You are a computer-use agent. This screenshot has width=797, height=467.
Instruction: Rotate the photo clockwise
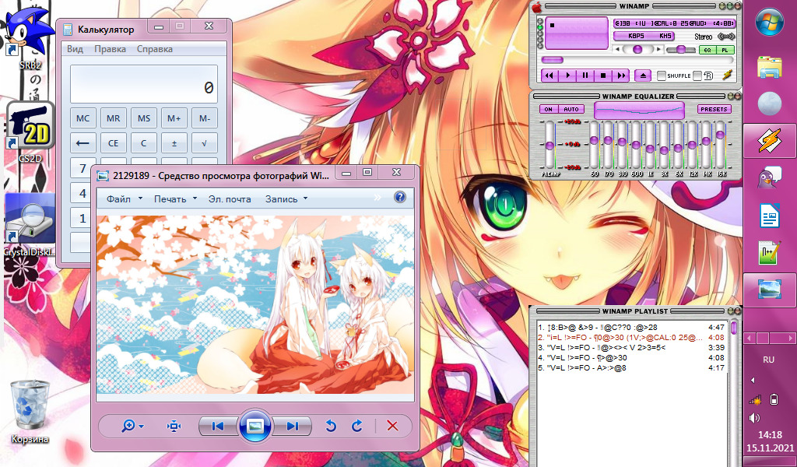tap(357, 426)
